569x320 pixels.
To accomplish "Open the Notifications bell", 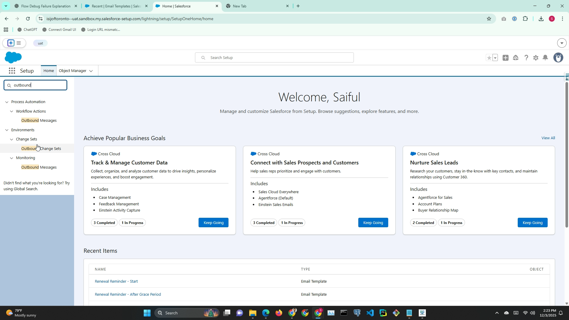I will tap(545, 58).
